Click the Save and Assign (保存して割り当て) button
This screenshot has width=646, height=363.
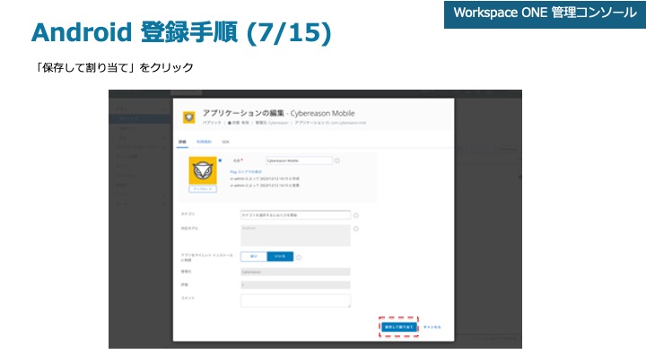click(398, 327)
